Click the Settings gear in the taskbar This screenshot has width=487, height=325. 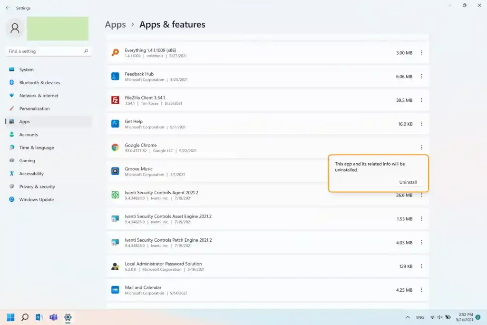point(68,317)
